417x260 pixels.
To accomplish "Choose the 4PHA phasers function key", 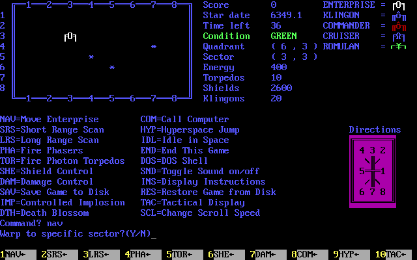I will click(141, 255).
